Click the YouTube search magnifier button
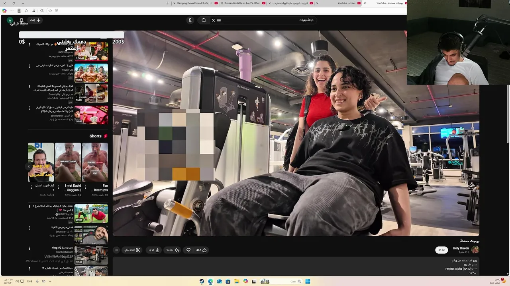This screenshot has height=286, width=510. (x=204, y=20)
